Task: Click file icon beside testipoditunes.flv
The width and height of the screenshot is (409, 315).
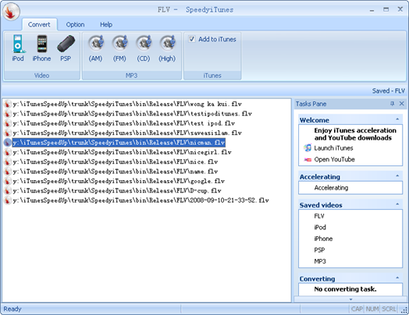Action: 7,114
